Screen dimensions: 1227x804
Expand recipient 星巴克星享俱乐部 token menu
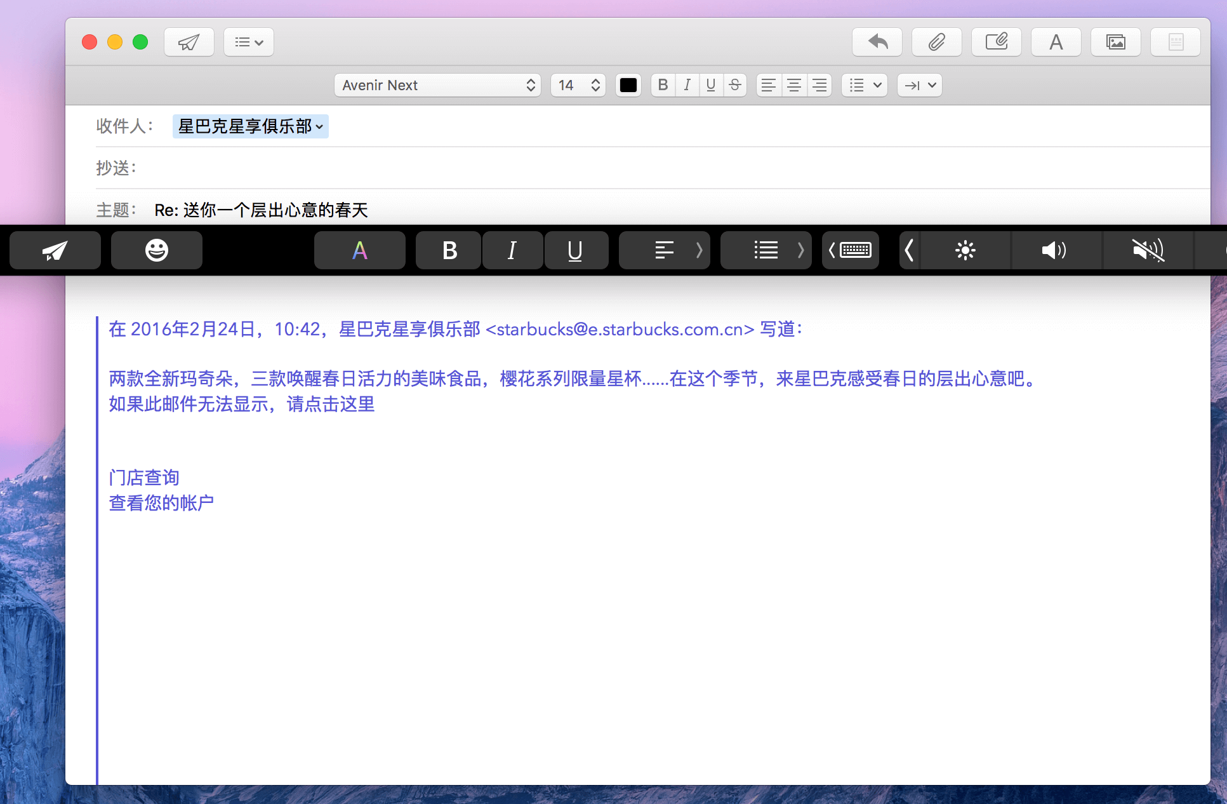pyautogui.click(x=319, y=127)
